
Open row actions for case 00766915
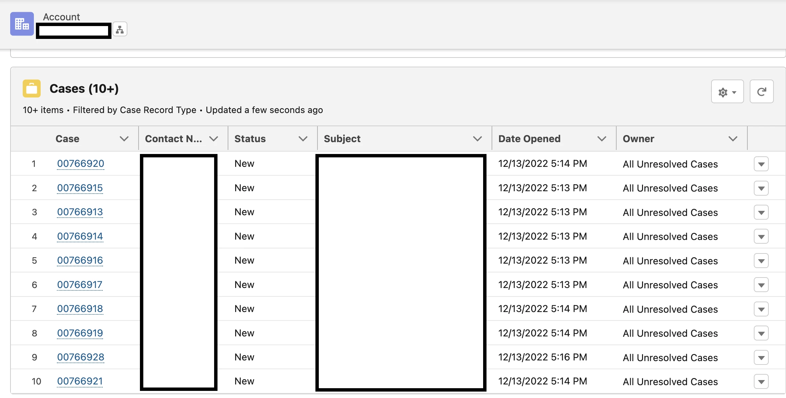pyautogui.click(x=761, y=188)
